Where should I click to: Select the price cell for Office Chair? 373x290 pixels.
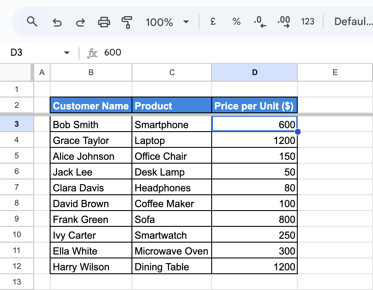(x=255, y=156)
